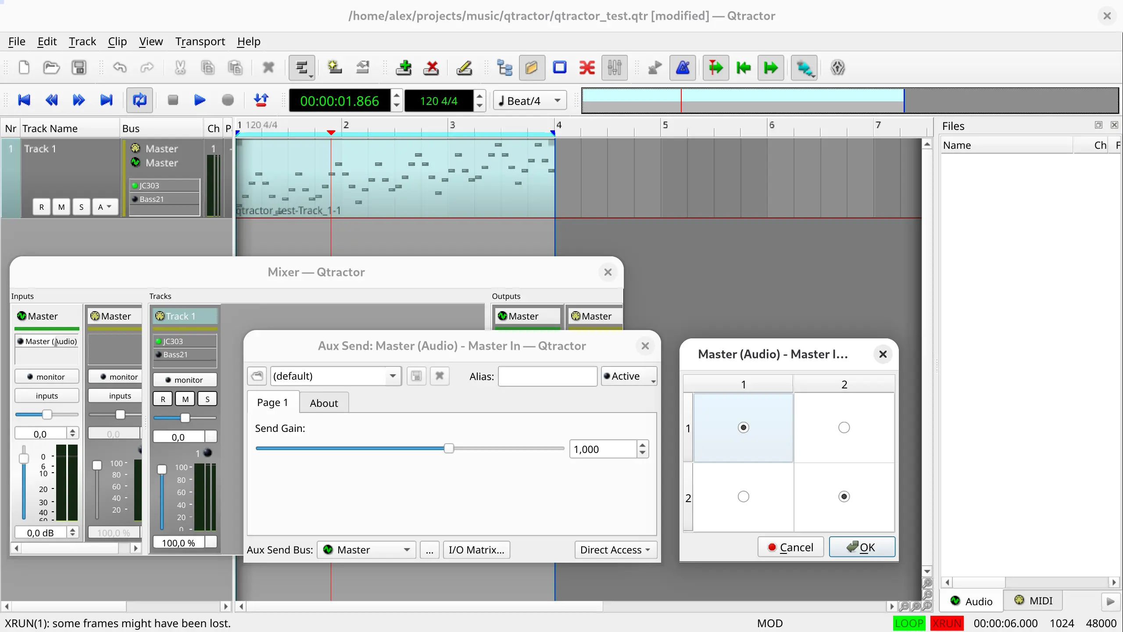Viewport: 1123px width, 632px height.
Task: Click the I/O Matrix... button
Action: coord(476,549)
